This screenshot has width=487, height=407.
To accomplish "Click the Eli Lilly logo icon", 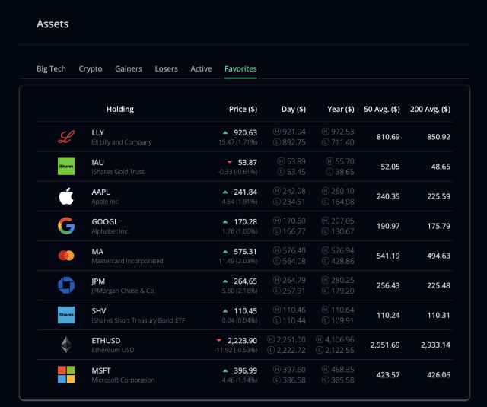I will pyautogui.click(x=66, y=137).
